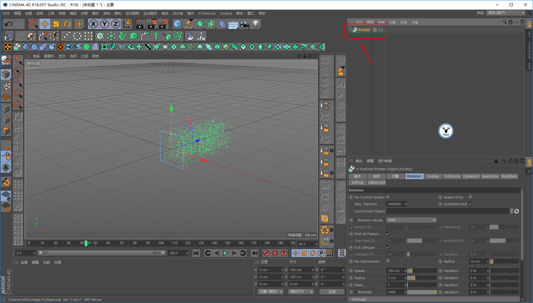Open the X-Particles menu
This screenshot has width=533, height=303.
tap(207, 13)
